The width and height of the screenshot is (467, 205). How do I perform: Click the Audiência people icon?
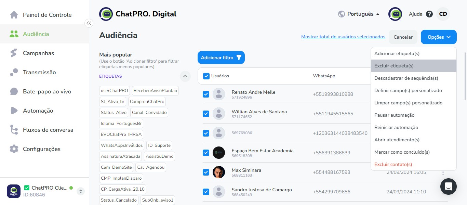(x=14, y=34)
